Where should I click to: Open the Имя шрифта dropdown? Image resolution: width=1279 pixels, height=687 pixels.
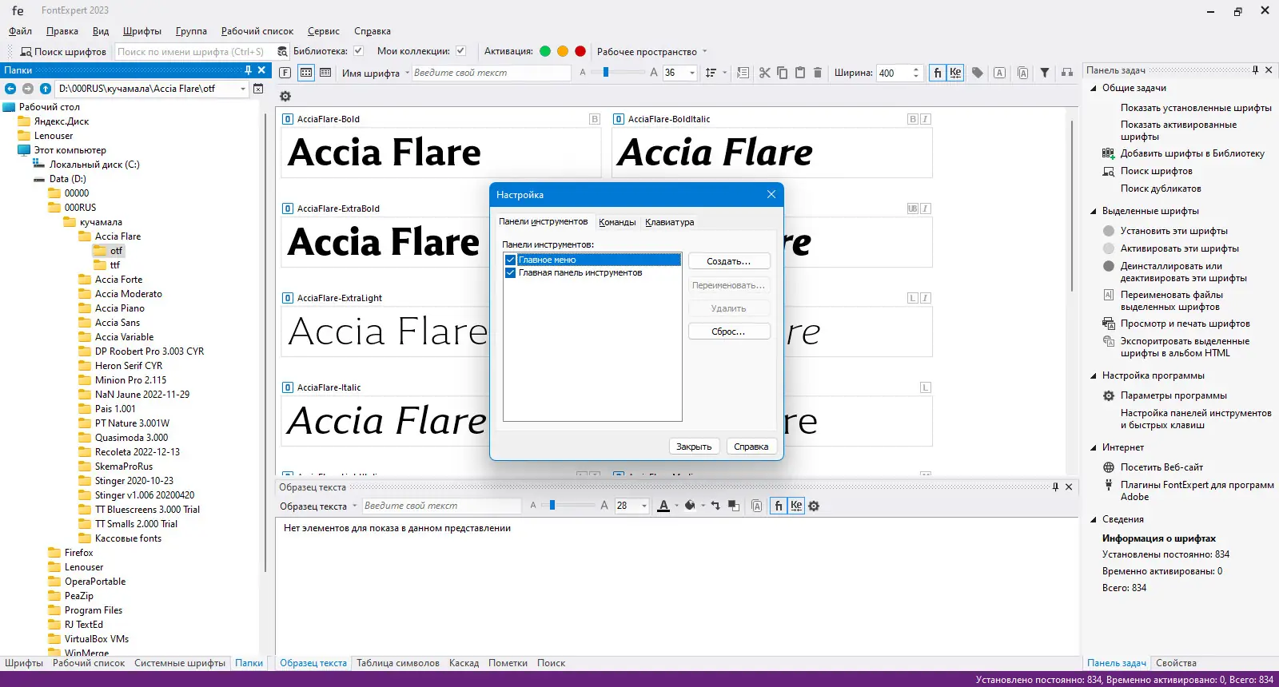coord(407,73)
